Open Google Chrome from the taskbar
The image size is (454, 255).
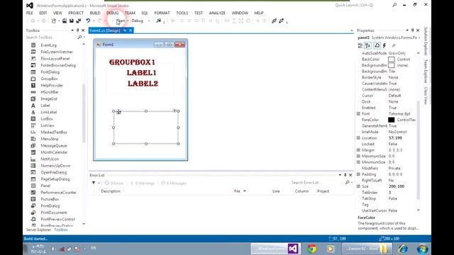(x=311, y=249)
